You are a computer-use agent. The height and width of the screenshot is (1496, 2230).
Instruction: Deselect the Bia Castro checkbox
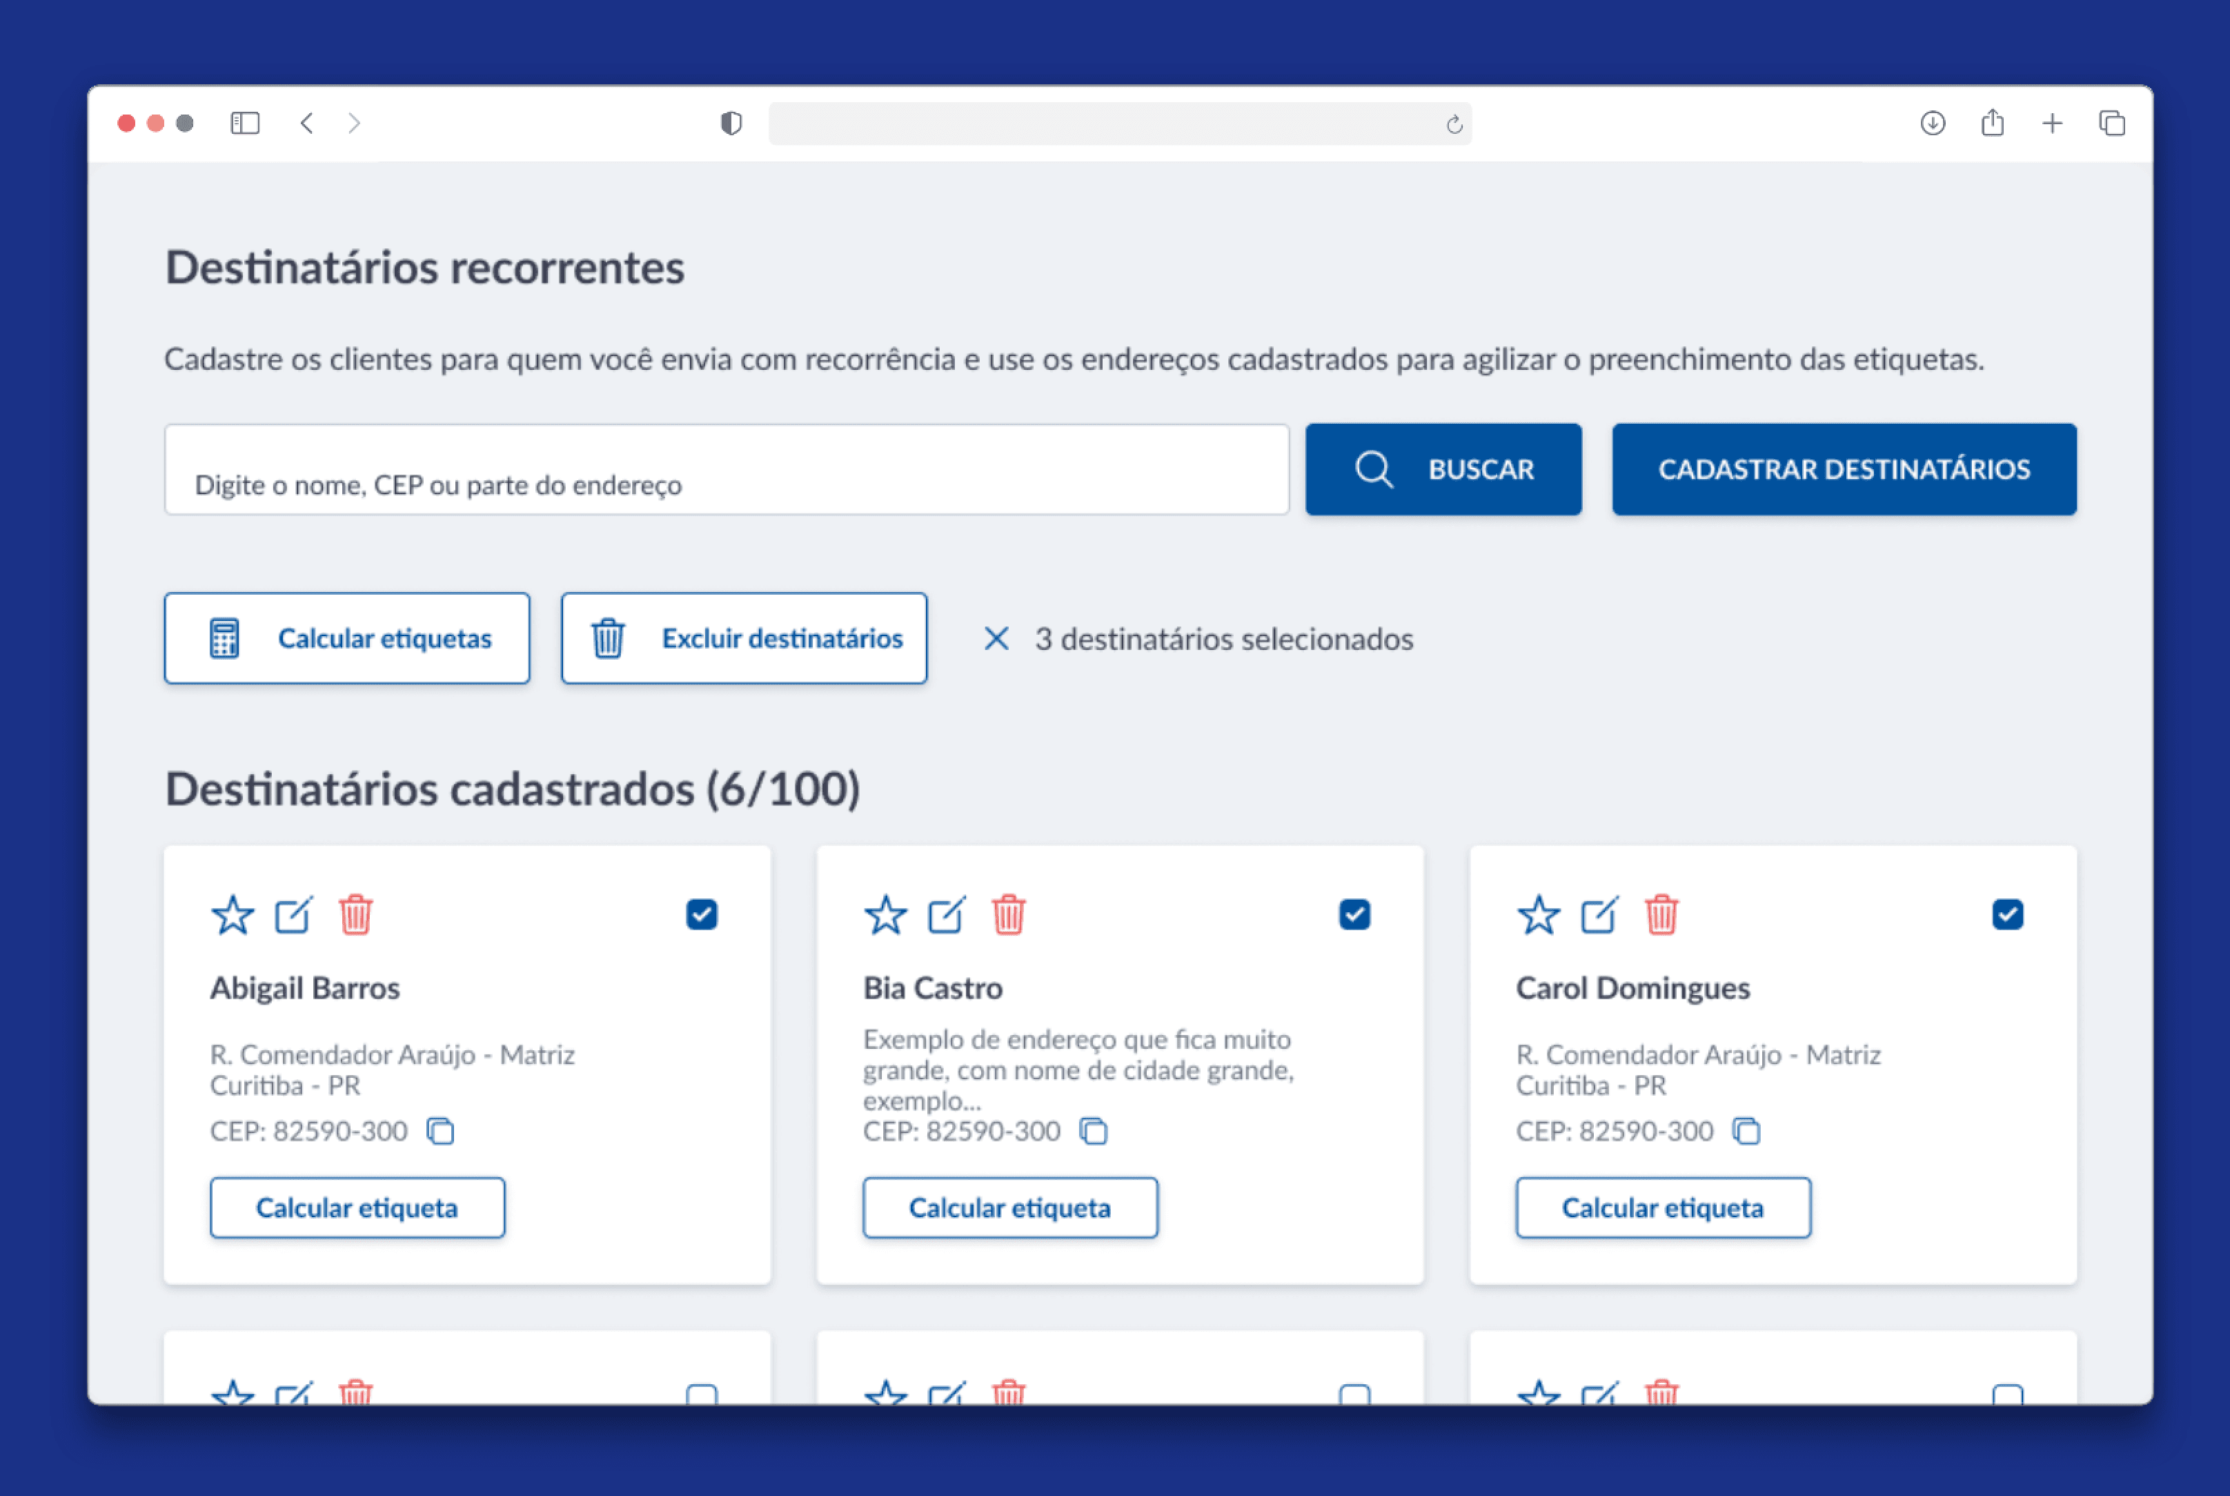(x=1354, y=915)
